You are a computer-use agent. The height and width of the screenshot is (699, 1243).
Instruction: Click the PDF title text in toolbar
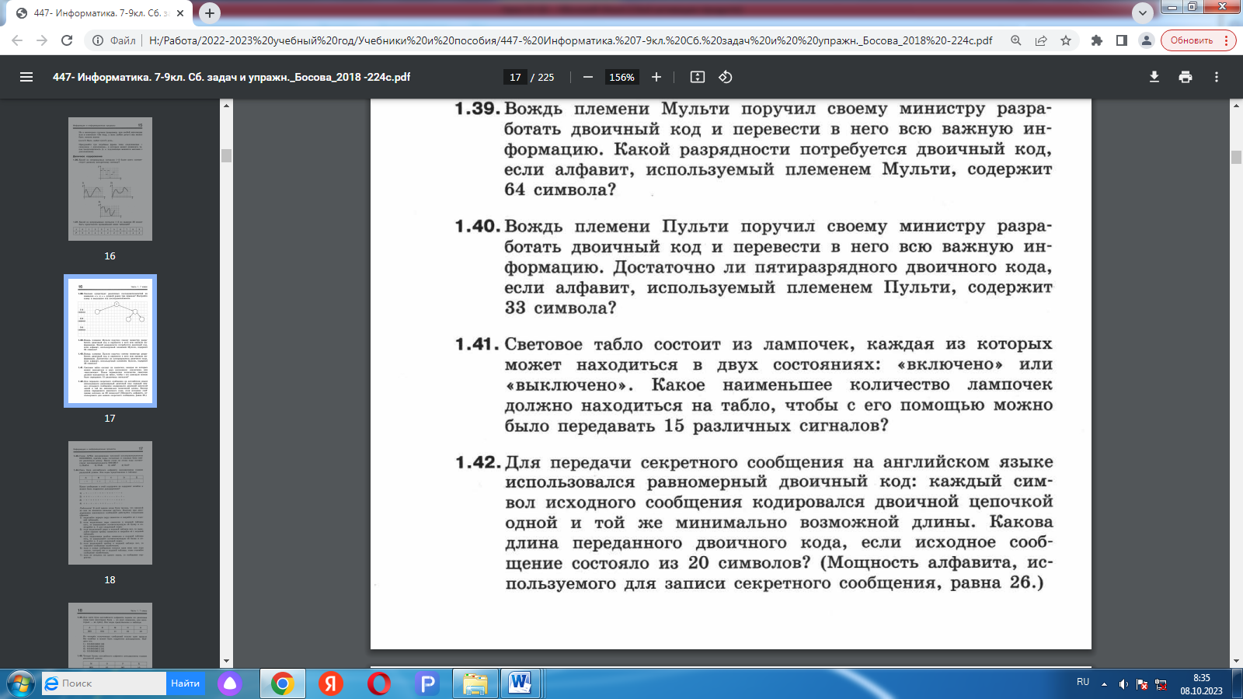click(232, 77)
